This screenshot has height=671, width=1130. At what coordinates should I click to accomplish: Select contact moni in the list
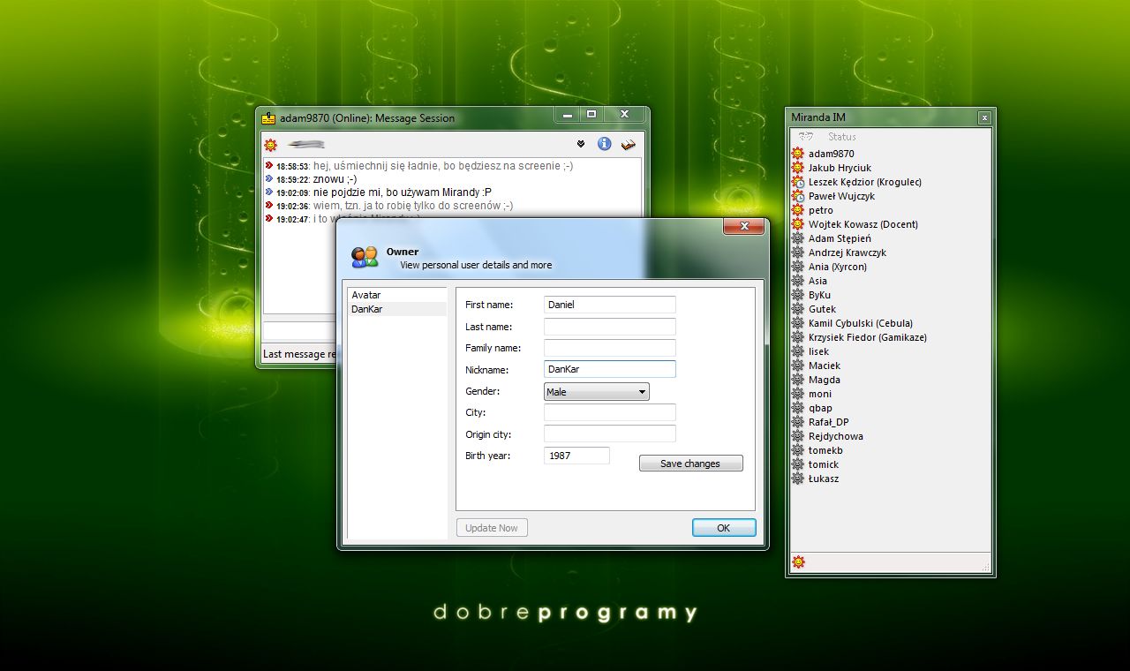pos(891,394)
